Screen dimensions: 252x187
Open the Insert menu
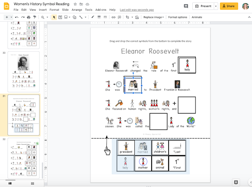(43, 10)
